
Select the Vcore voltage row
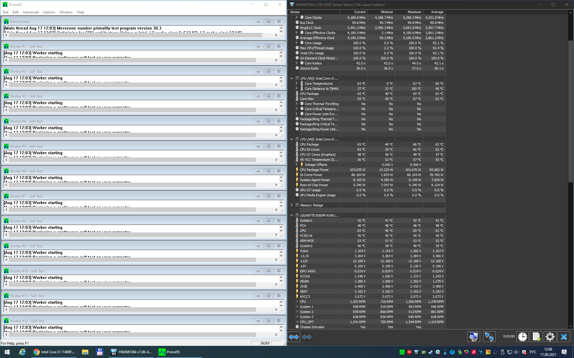click(x=367, y=251)
